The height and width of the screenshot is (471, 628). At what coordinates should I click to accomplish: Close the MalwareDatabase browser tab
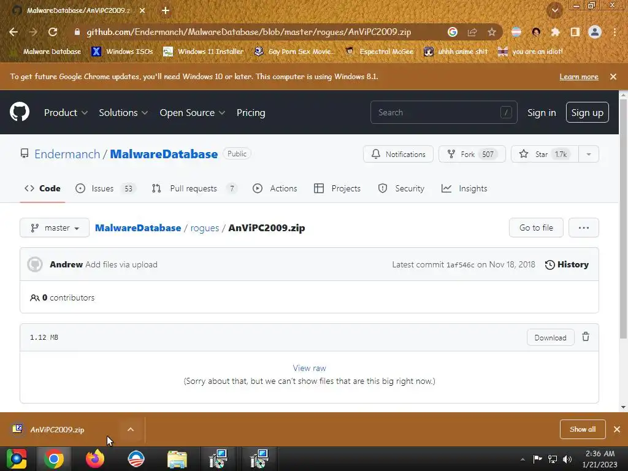click(x=142, y=10)
